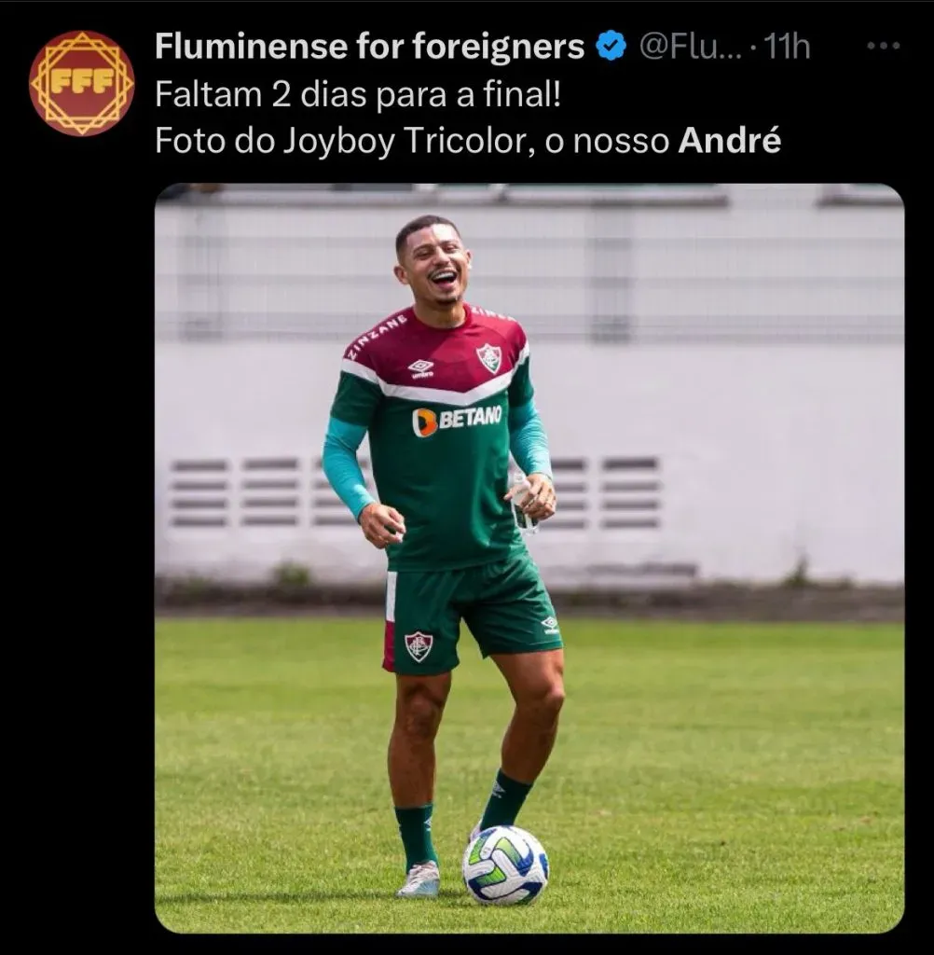Click the blue verified badge

611,47
